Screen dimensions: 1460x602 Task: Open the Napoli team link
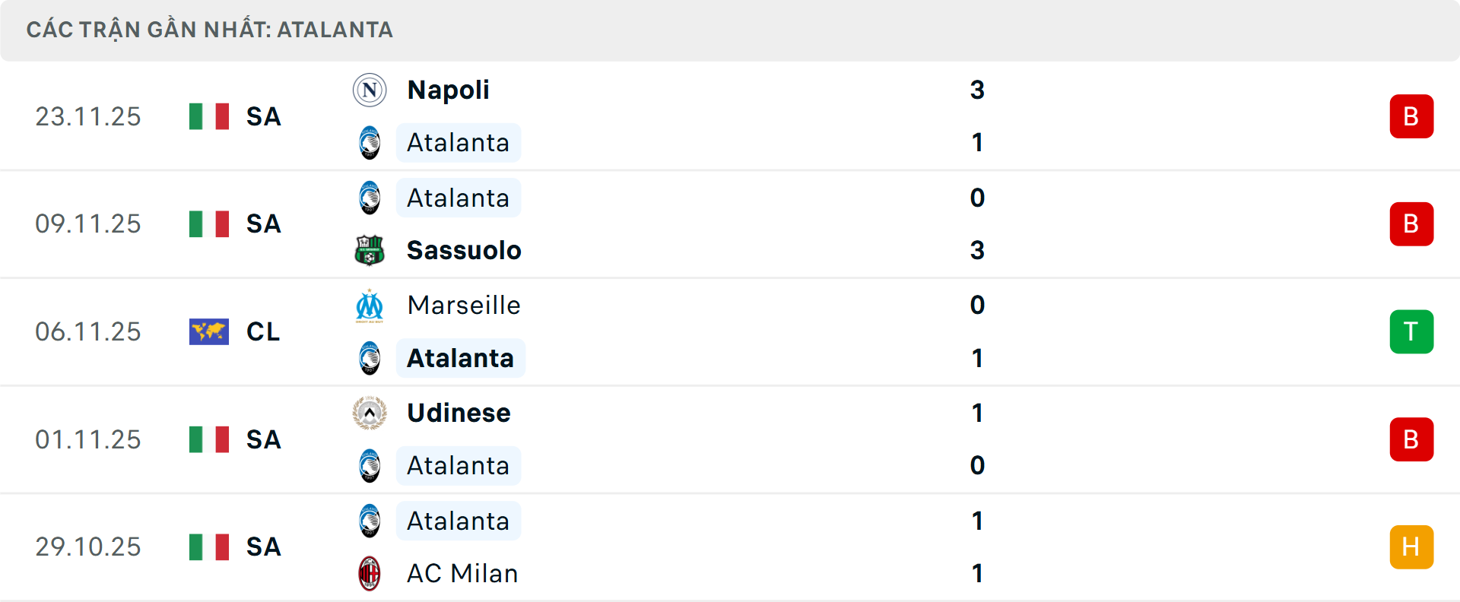pos(448,90)
